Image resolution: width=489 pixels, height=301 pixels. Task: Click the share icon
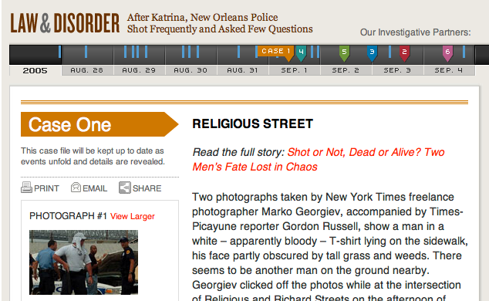(125, 188)
